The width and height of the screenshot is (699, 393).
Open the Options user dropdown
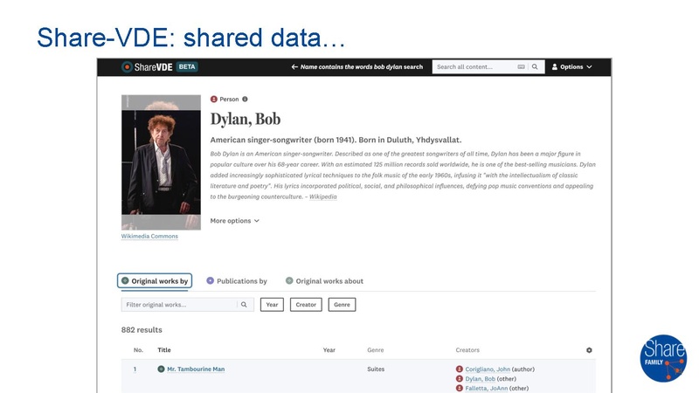[571, 67]
